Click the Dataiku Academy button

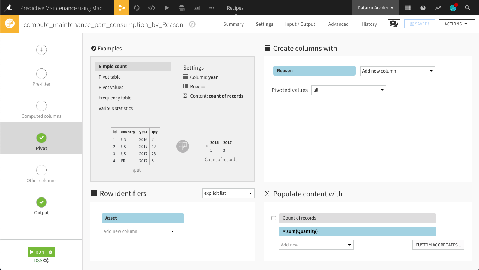point(375,8)
